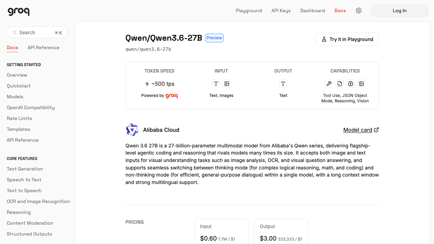The width and height of the screenshot is (434, 244).
Task: Select Docs in top navigation
Action: (x=340, y=11)
